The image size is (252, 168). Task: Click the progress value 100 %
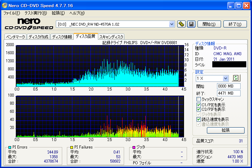point(238,152)
